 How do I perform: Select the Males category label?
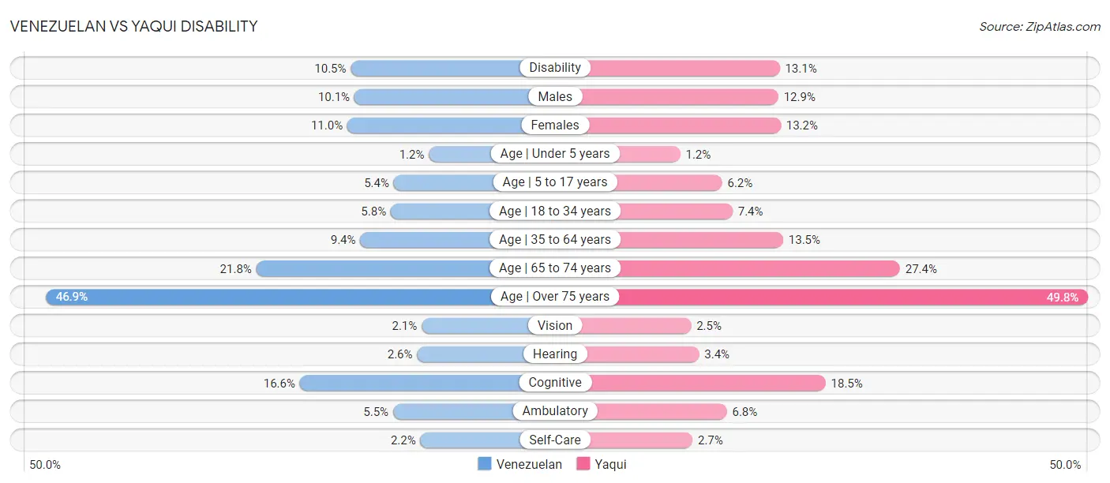pos(555,96)
